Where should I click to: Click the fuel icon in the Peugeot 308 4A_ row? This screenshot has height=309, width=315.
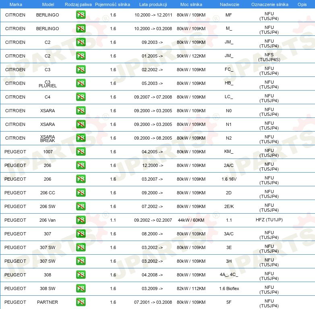[81, 275]
